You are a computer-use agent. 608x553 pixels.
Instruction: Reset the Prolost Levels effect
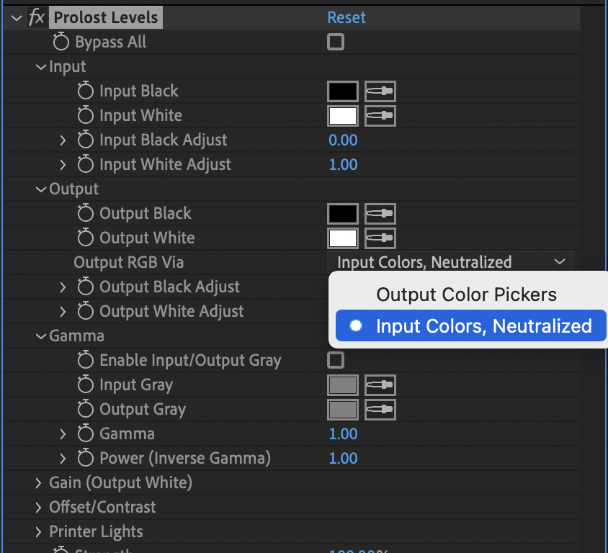pyautogui.click(x=347, y=17)
